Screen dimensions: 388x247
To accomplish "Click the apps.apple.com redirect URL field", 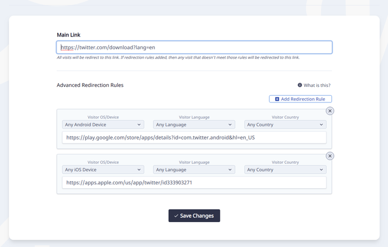I will 194,183.
